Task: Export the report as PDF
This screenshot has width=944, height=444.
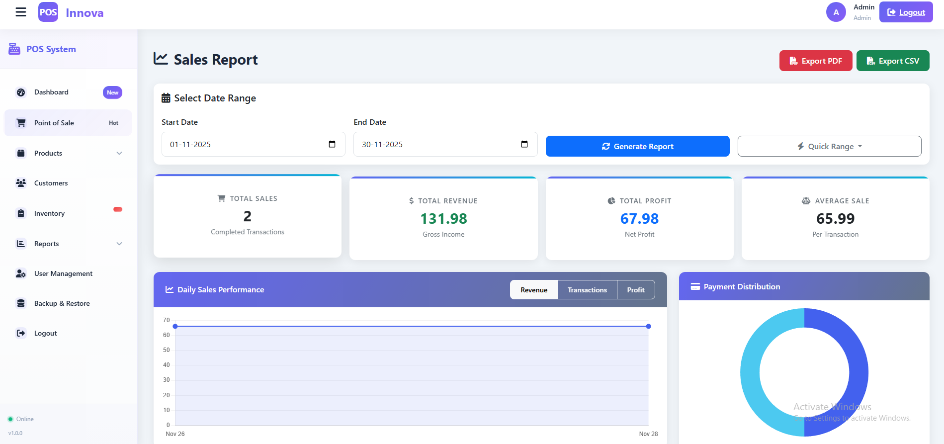Action: tap(815, 61)
